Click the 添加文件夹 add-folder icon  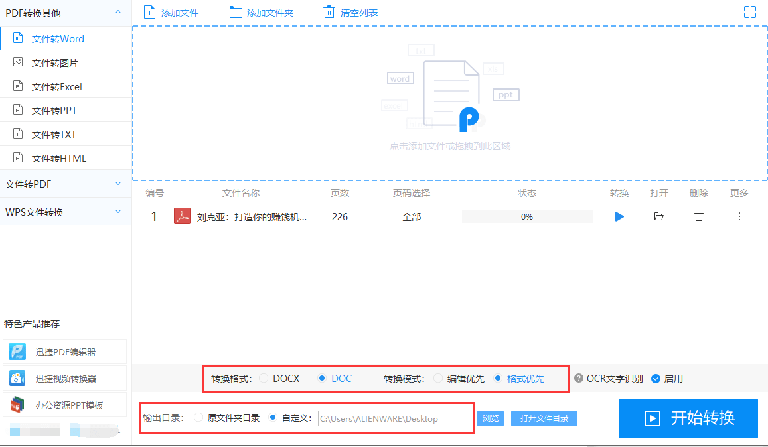coord(236,11)
